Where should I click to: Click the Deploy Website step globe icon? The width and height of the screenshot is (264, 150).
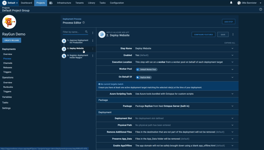pyautogui.click(x=64, y=49)
